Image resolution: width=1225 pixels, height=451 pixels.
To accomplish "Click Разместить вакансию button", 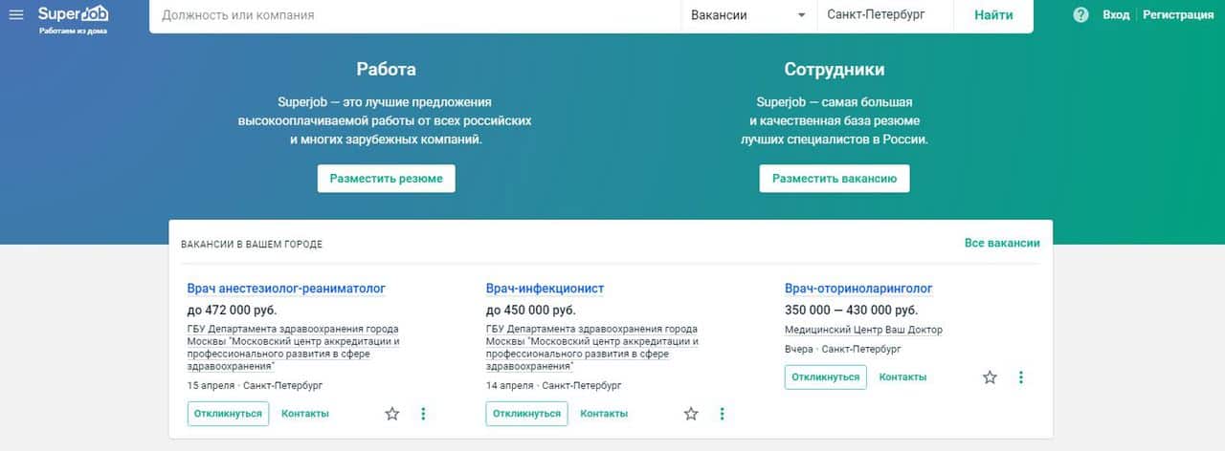I will point(835,179).
